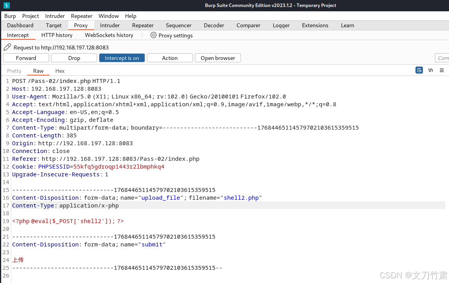Click the multipart boundary Content-Type header
449x283 pixels.
click(x=185, y=128)
